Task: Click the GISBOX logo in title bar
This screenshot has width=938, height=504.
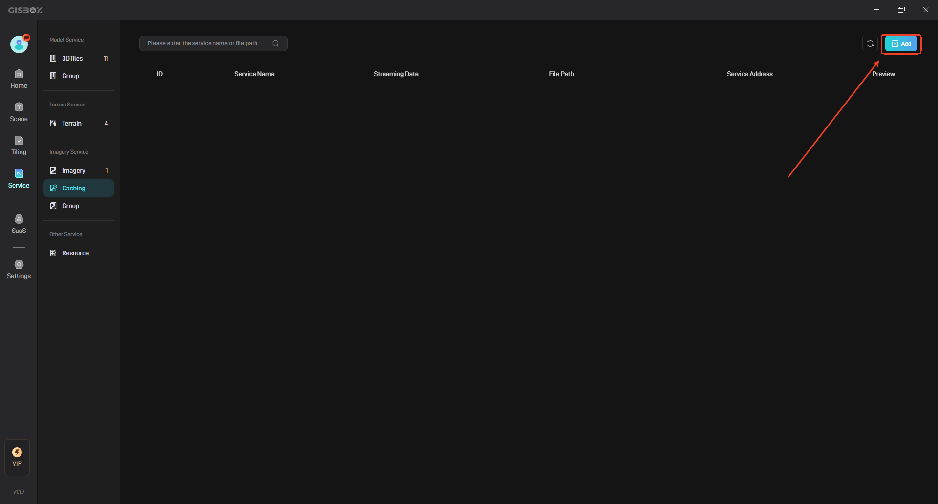Action: (x=25, y=10)
